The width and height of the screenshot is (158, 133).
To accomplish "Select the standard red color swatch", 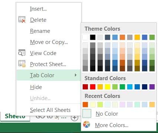I will click(x=93, y=87).
